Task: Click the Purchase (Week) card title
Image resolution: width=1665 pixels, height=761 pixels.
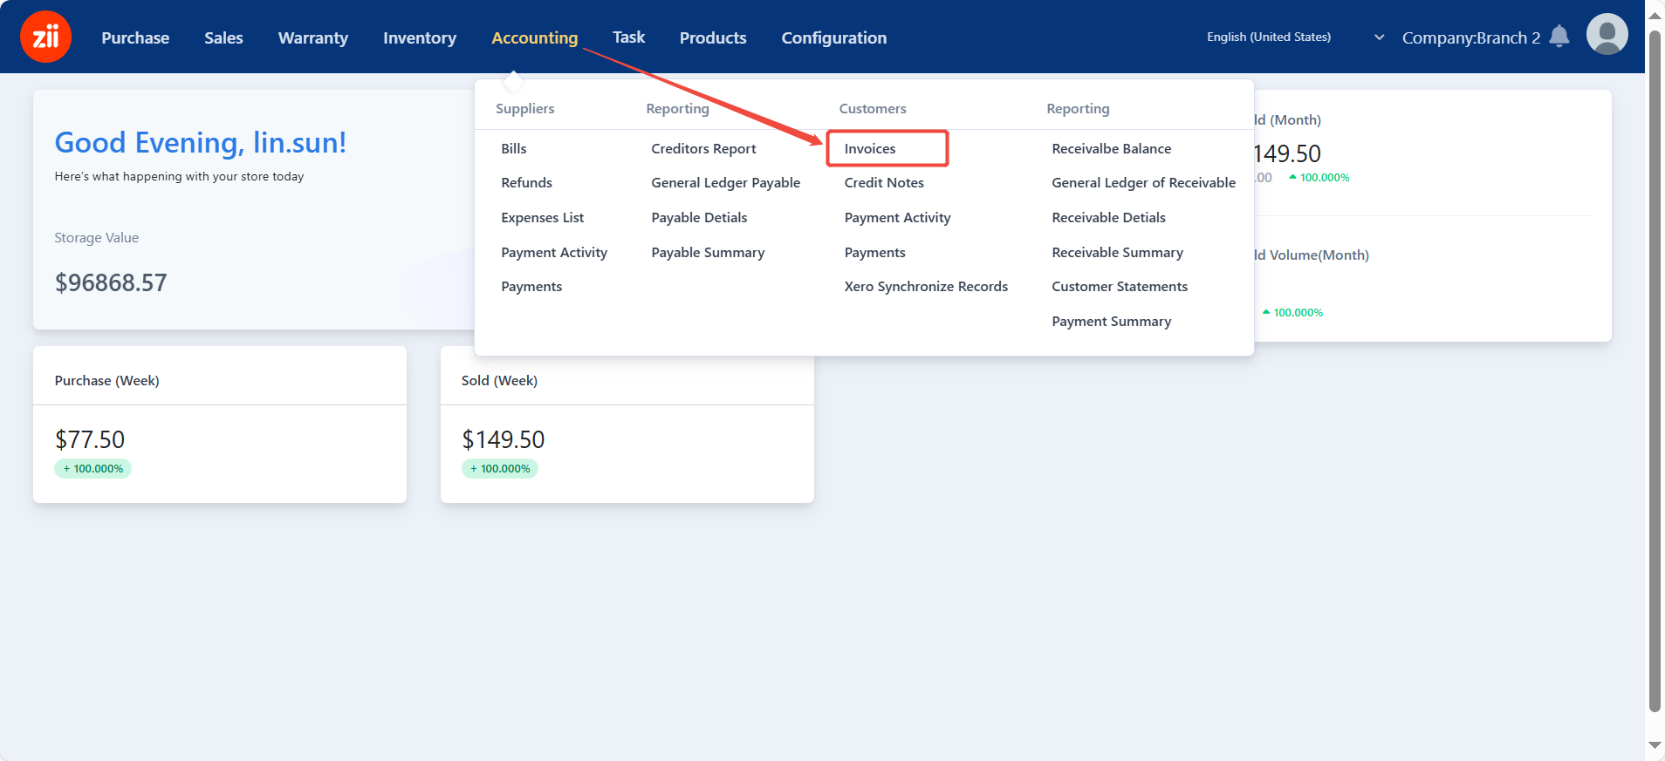Action: pyautogui.click(x=106, y=380)
